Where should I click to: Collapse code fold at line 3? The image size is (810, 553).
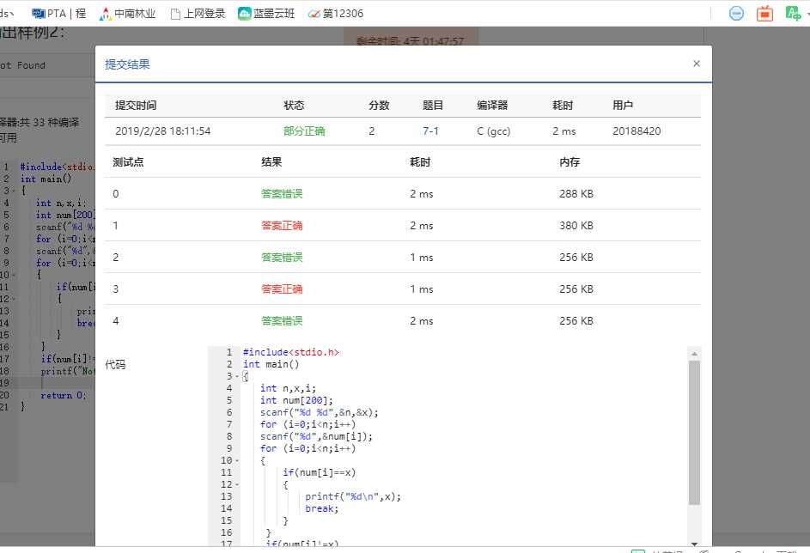(x=237, y=376)
